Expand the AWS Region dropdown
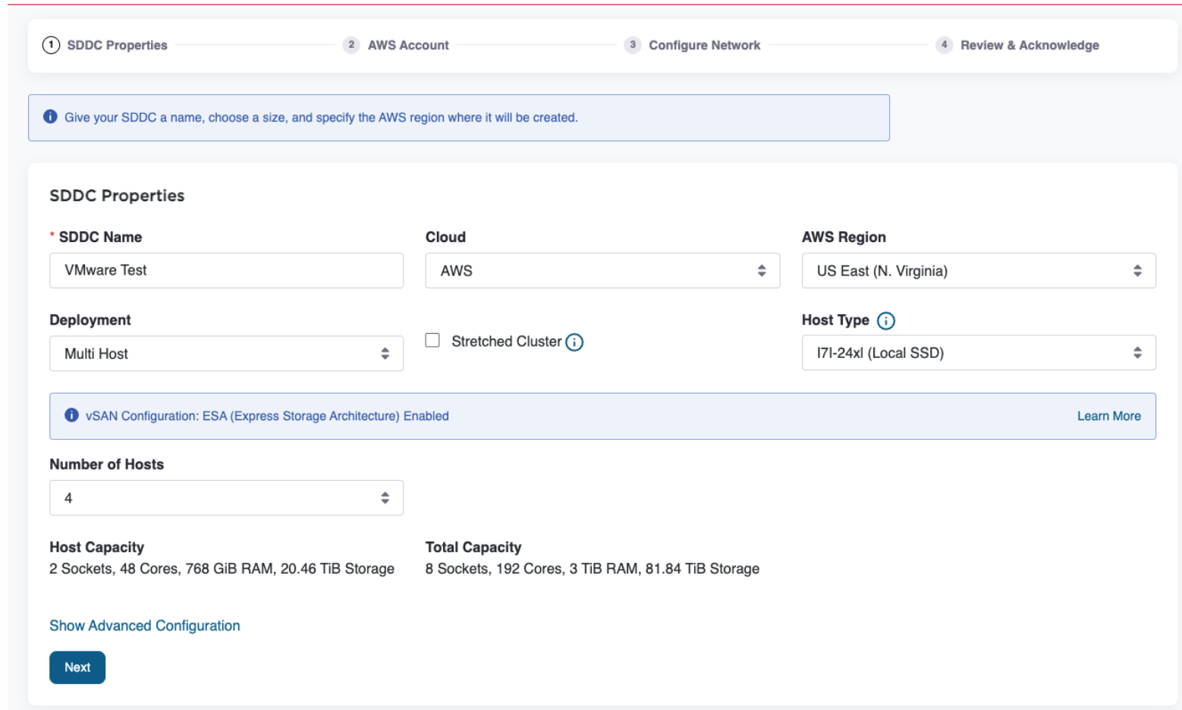Viewport: 1182px width, 710px height. 978,271
